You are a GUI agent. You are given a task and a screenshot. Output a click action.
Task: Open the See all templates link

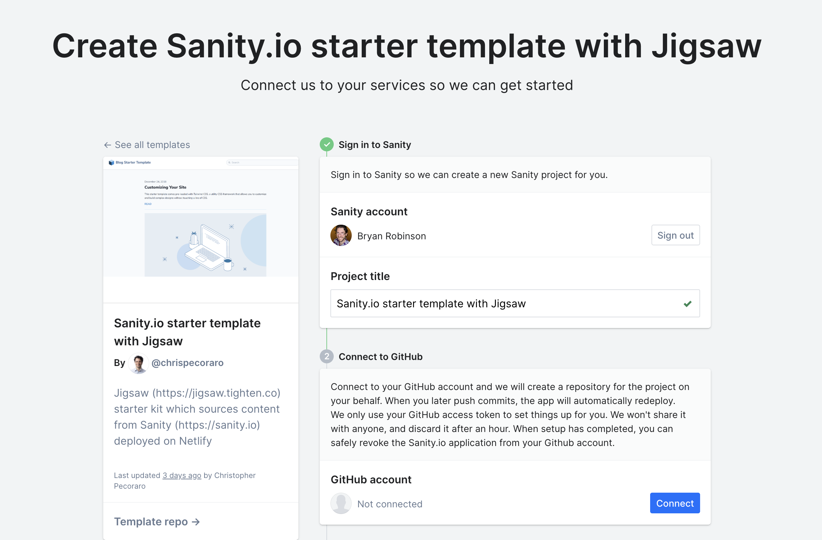coord(152,145)
